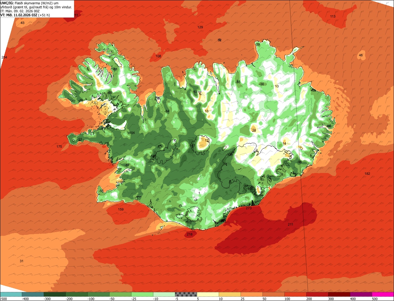Click the flux value -83 in north Iceland
This screenshot has width=394, height=301.
tap(195, 92)
